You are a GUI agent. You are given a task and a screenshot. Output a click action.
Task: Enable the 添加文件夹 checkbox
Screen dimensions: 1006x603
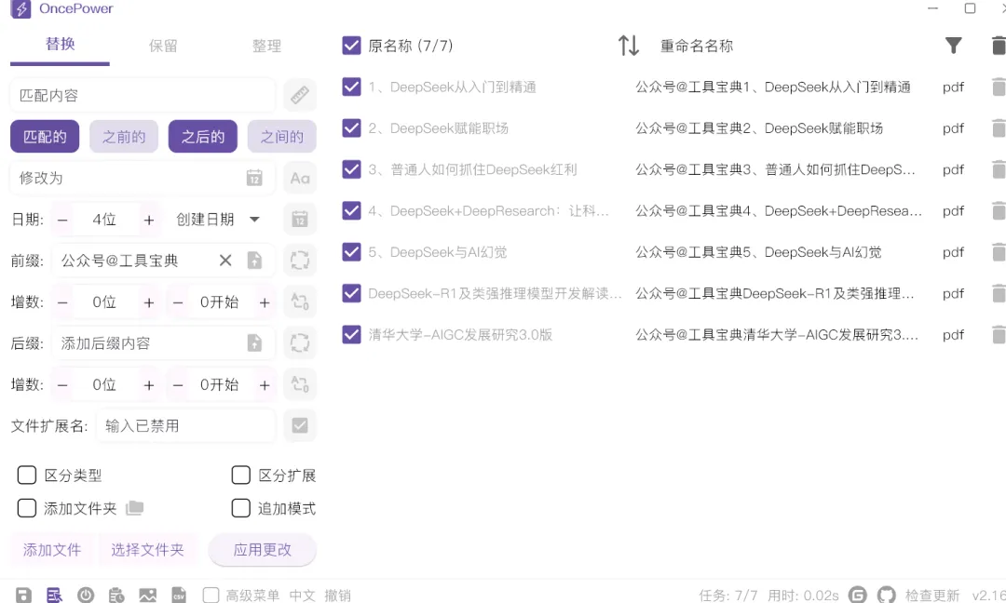(26, 508)
